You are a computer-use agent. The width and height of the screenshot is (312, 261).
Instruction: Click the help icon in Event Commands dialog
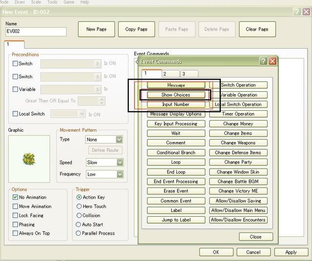[263, 61]
